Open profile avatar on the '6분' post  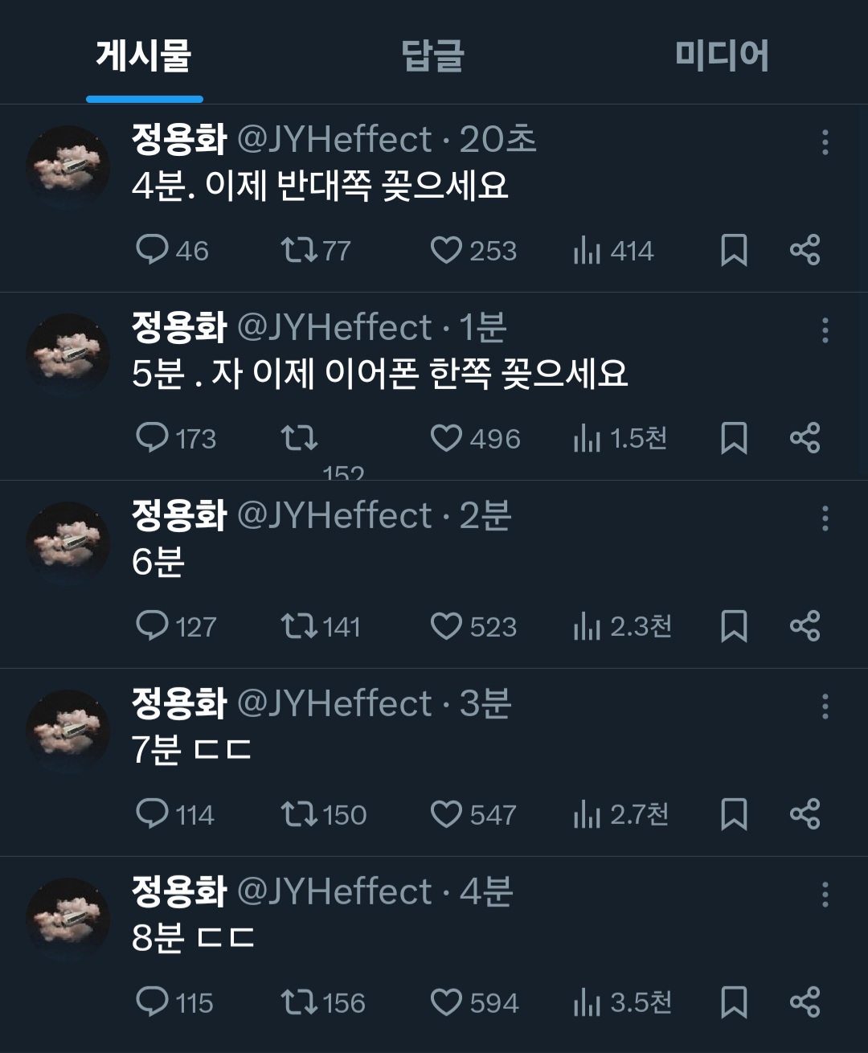click(x=68, y=543)
